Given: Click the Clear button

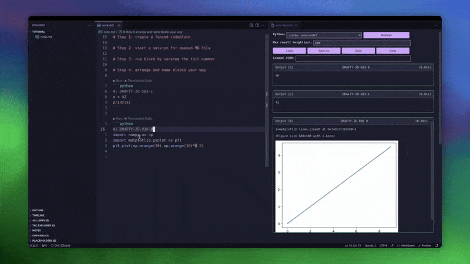Looking at the screenshot, I should (x=392, y=51).
